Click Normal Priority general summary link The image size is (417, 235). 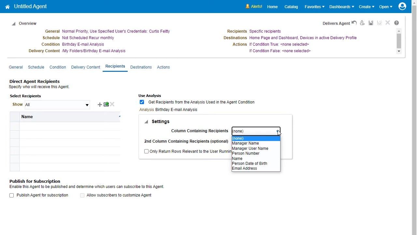click(x=116, y=31)
